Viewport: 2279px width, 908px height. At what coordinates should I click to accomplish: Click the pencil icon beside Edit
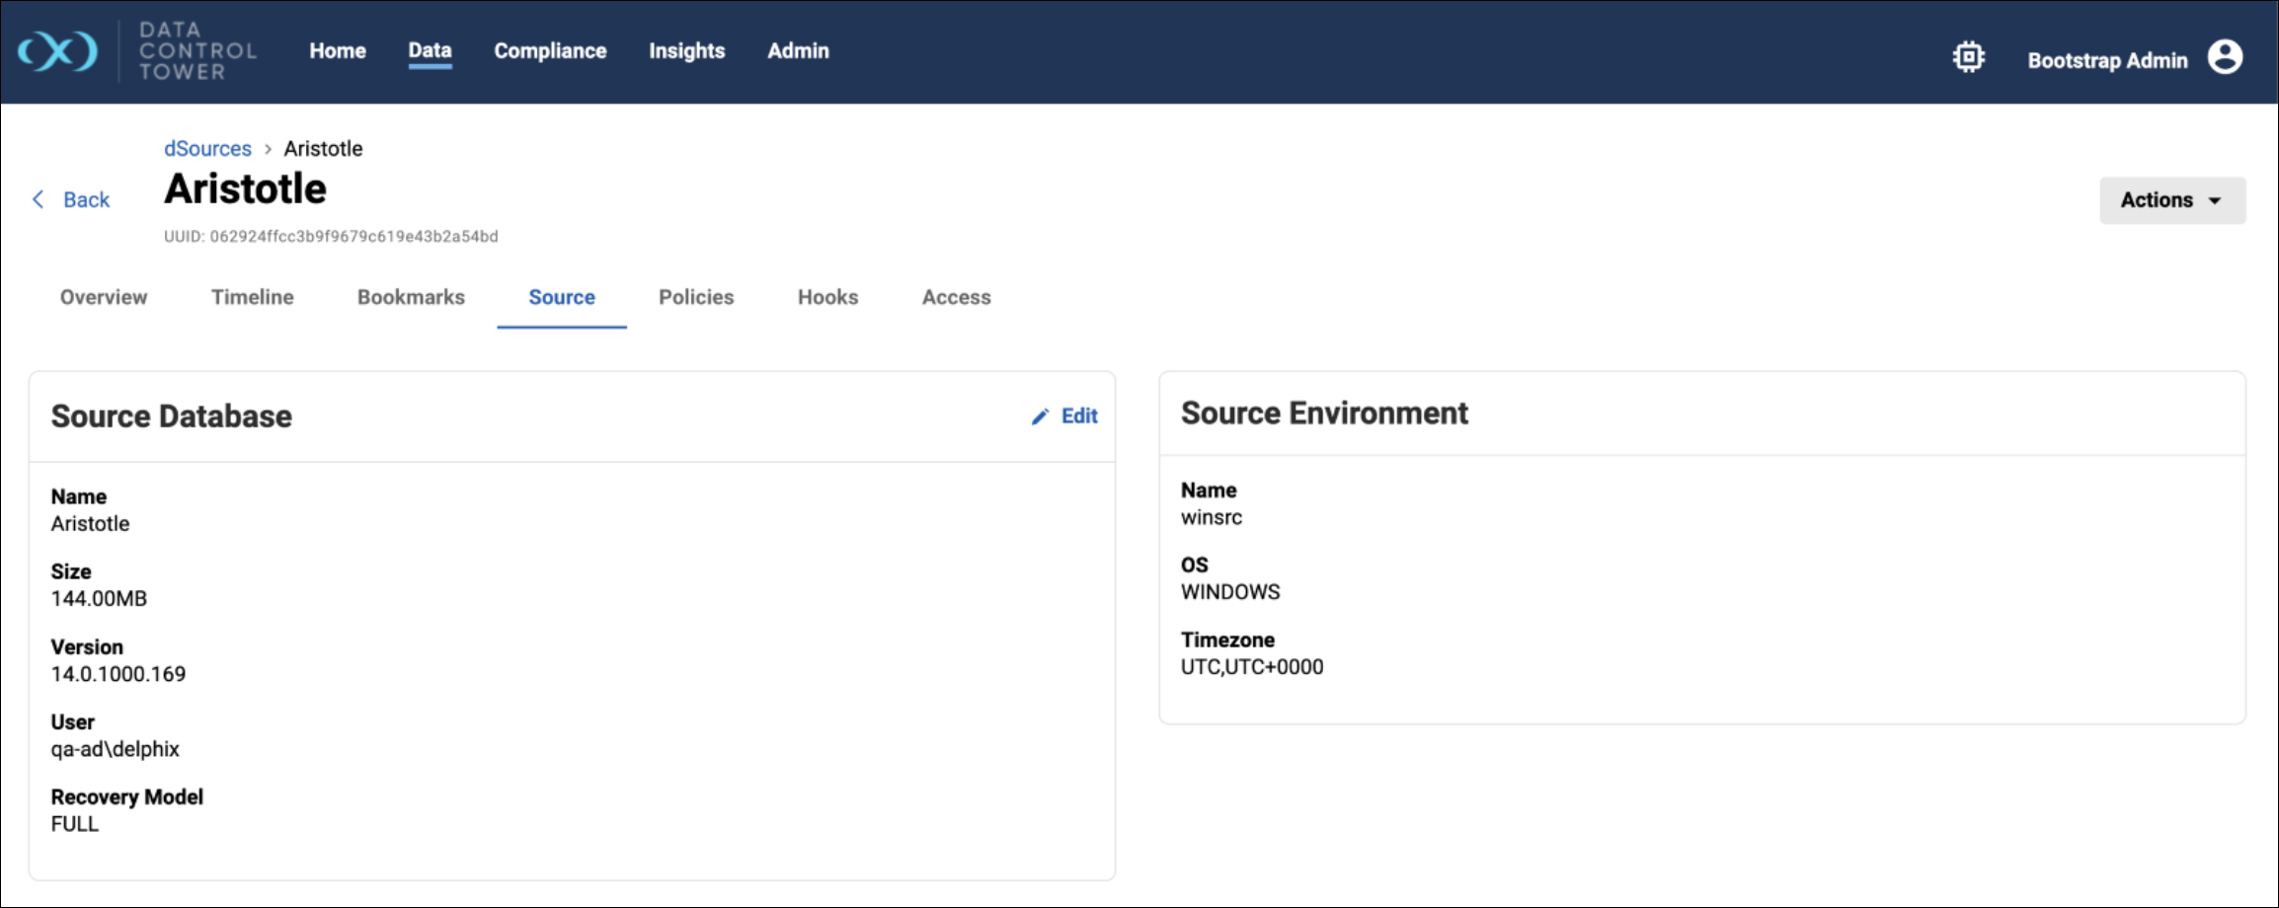[x=1040, y=416]
